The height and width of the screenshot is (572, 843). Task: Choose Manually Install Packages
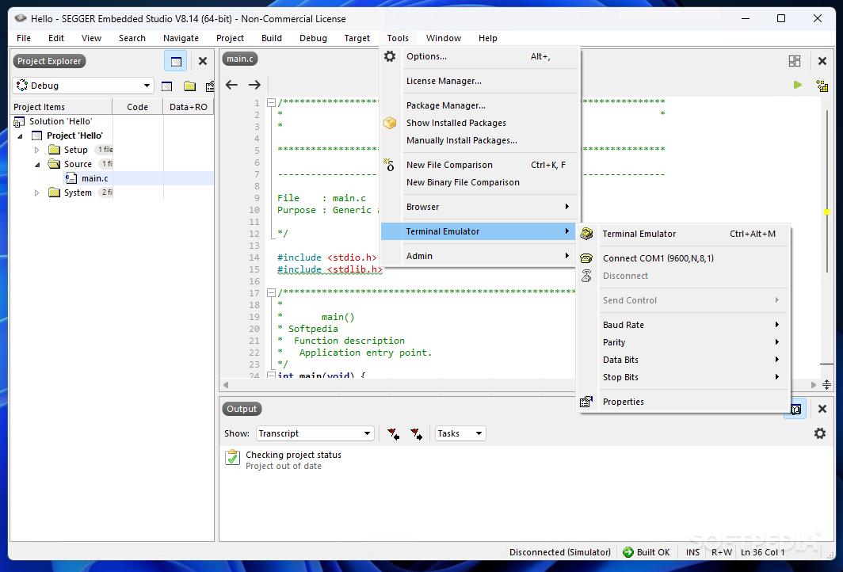[480, 140]
